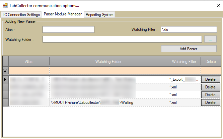
Task: Click the LabCollector application icon in title bar
Action: click(5, 6)
